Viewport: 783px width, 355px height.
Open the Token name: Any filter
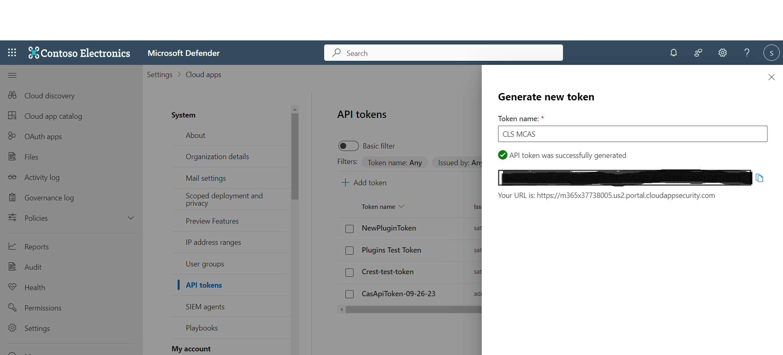[x=394, y=162]
